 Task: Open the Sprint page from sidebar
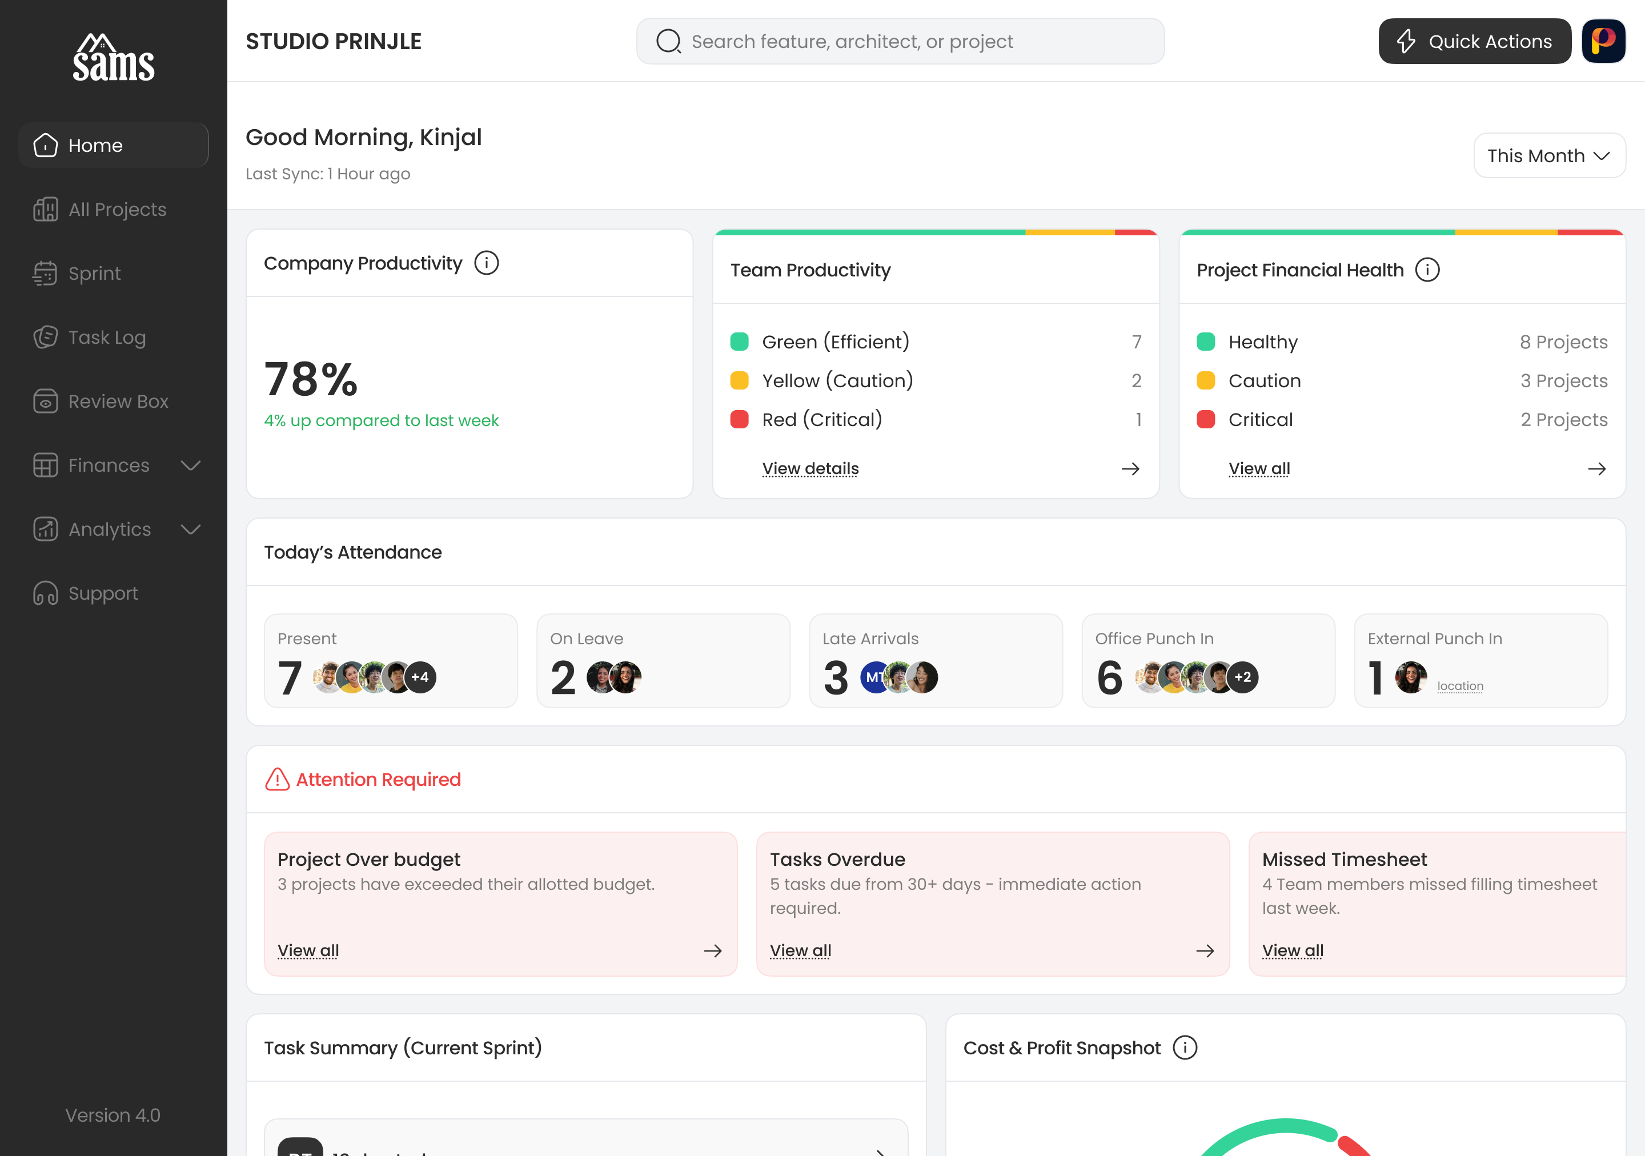tap(94, 274)
